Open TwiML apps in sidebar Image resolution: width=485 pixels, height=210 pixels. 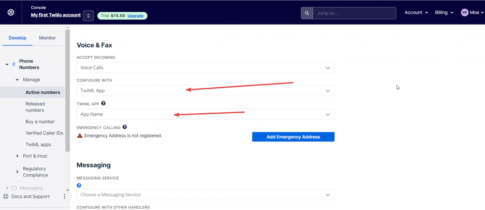point(38,144)
